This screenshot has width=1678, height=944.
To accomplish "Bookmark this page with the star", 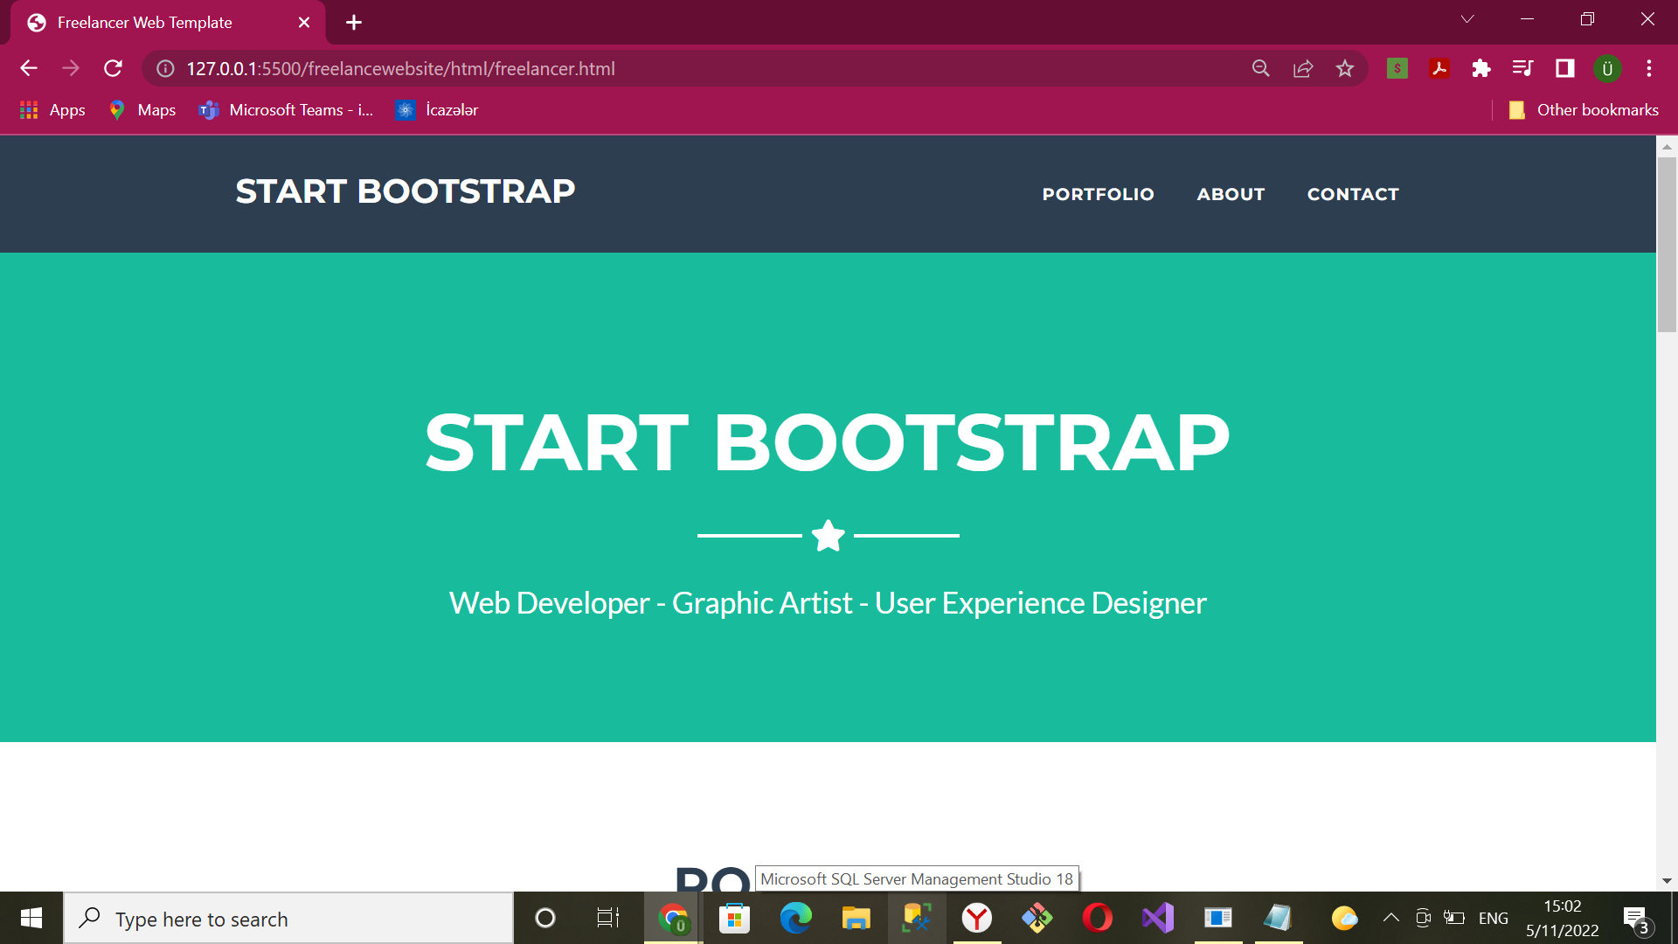I will tap(1345, 68).
